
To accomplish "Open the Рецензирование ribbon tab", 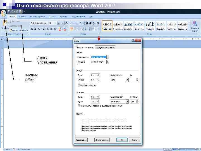I will [x=78, y=16].
